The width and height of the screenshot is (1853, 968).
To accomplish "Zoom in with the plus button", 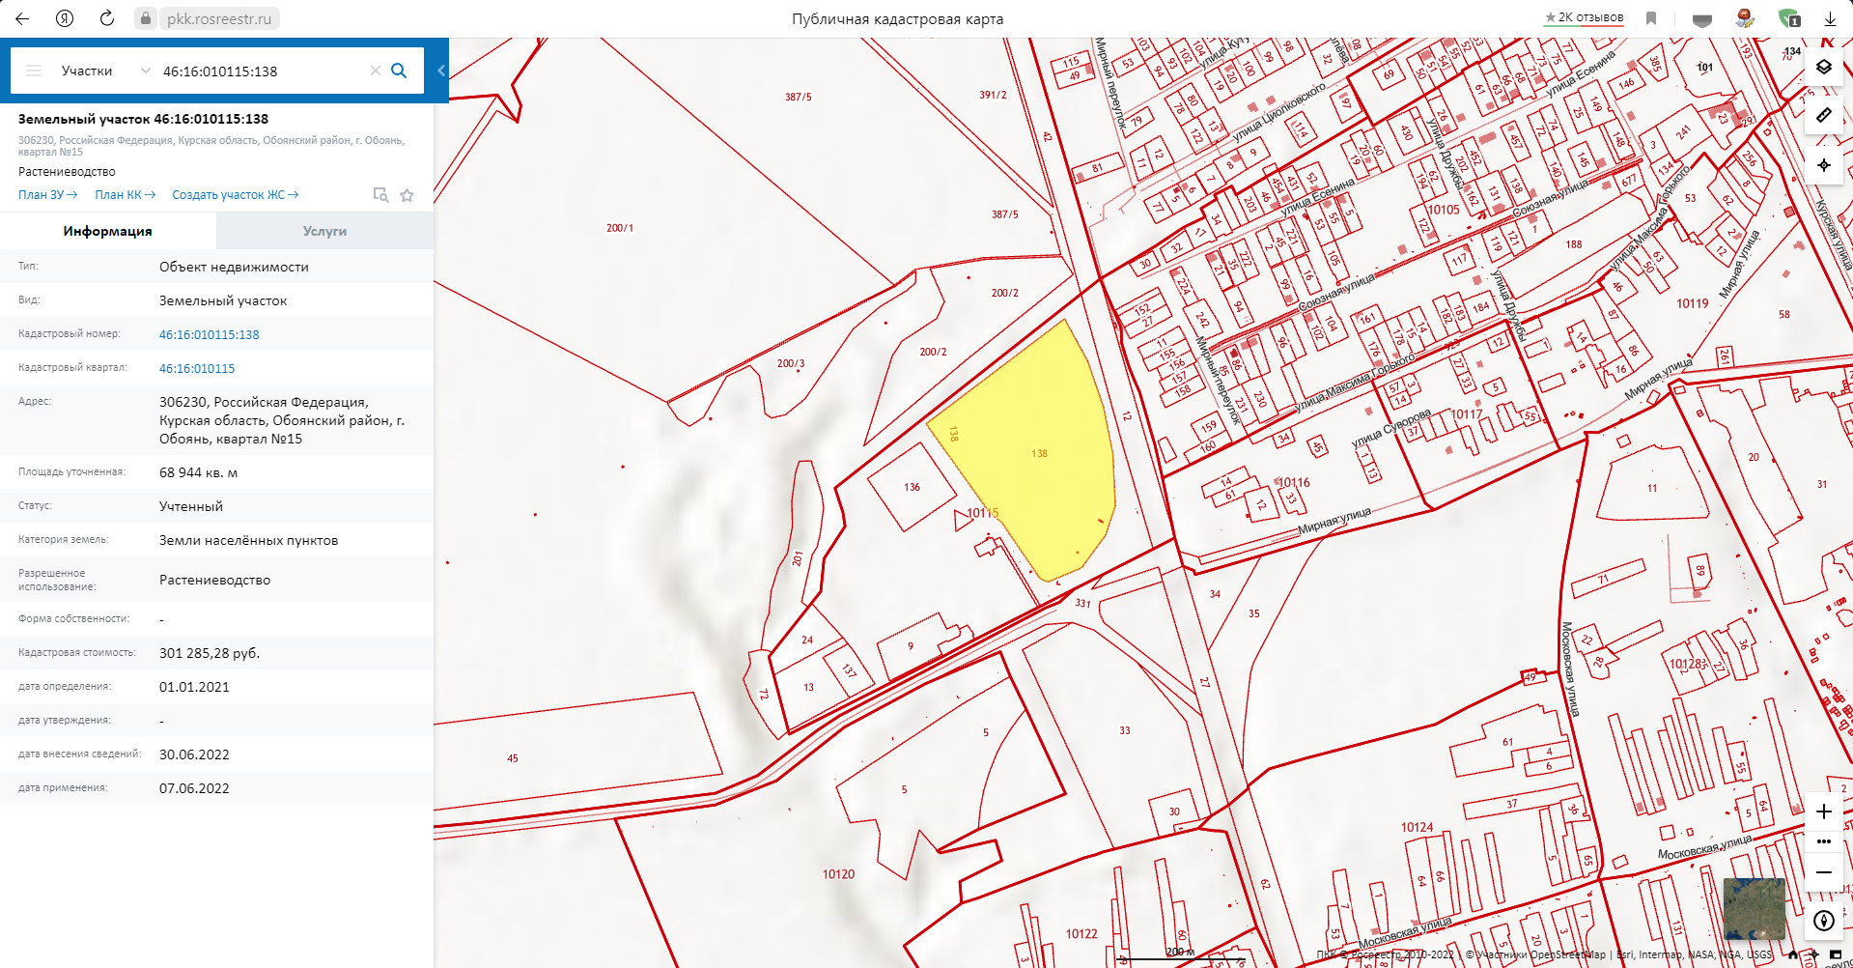I will click(x=1823, y=811).
